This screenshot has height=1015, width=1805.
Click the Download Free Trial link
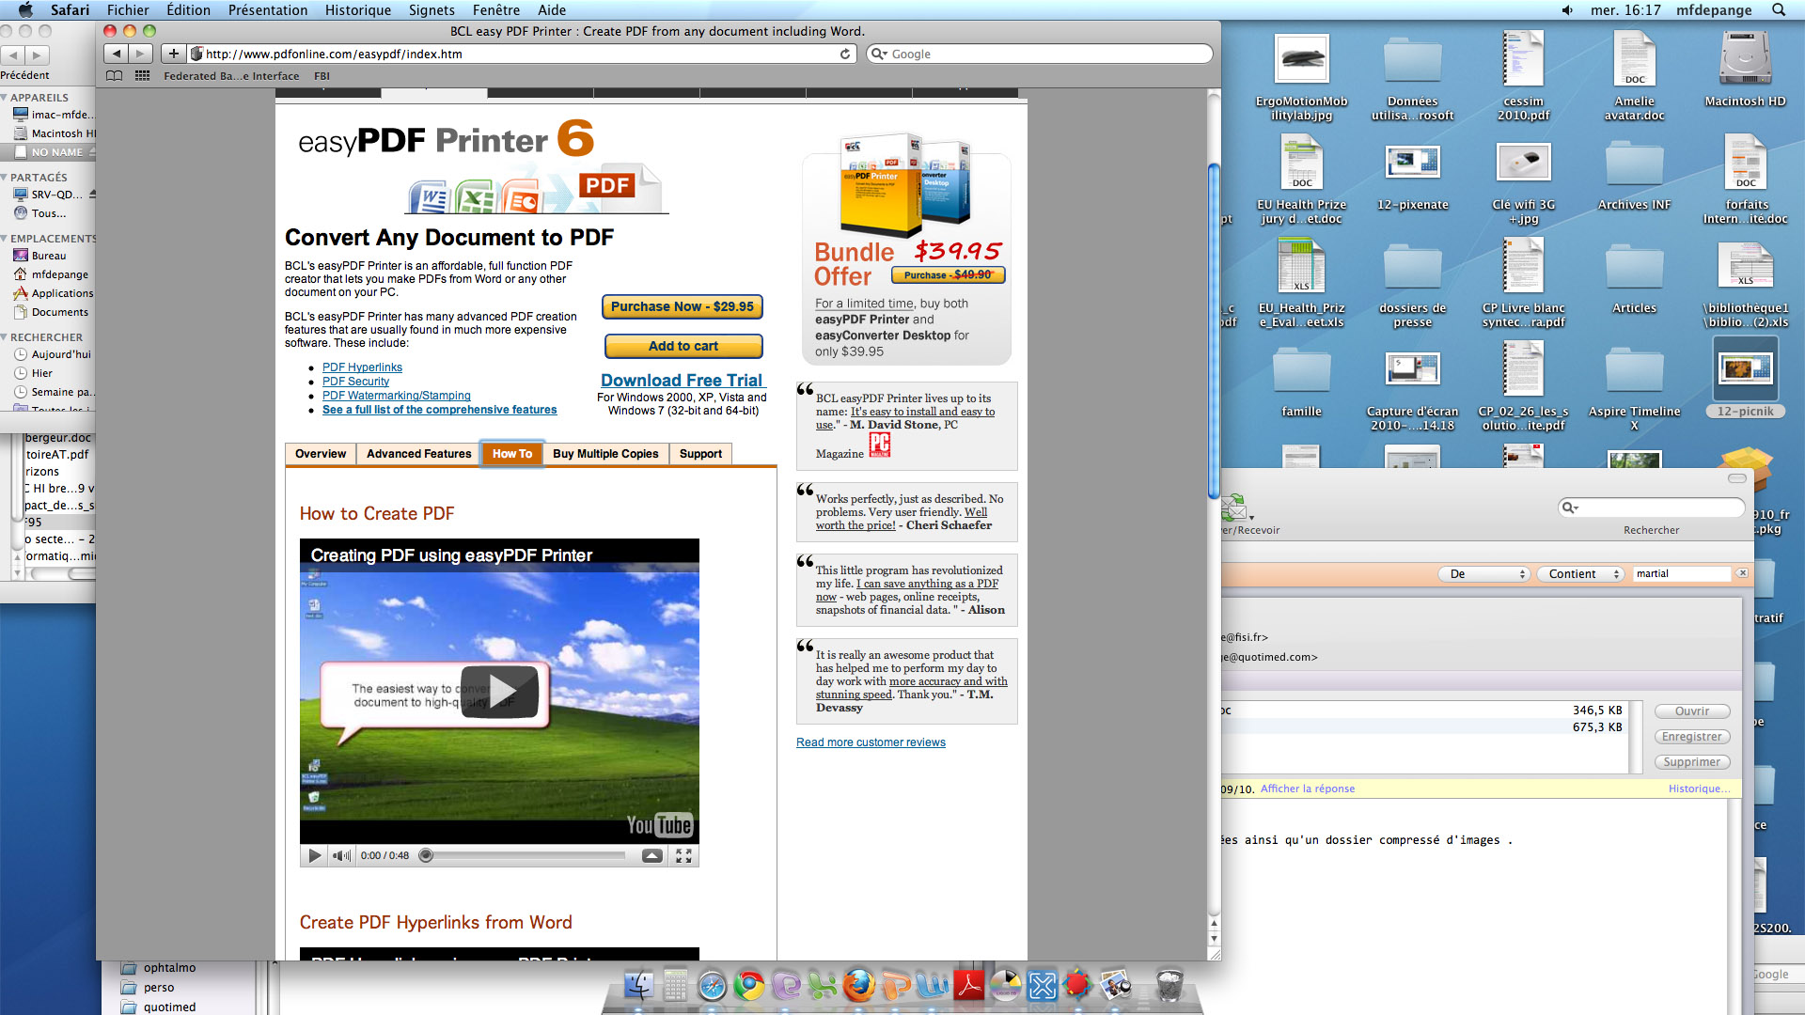click(x=682, y=380)
